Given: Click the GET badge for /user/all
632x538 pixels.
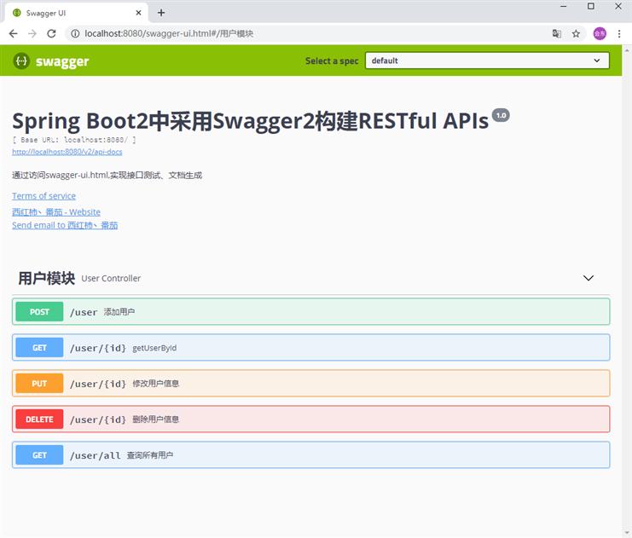Looking at the screenshot, I should pos(39,455).
